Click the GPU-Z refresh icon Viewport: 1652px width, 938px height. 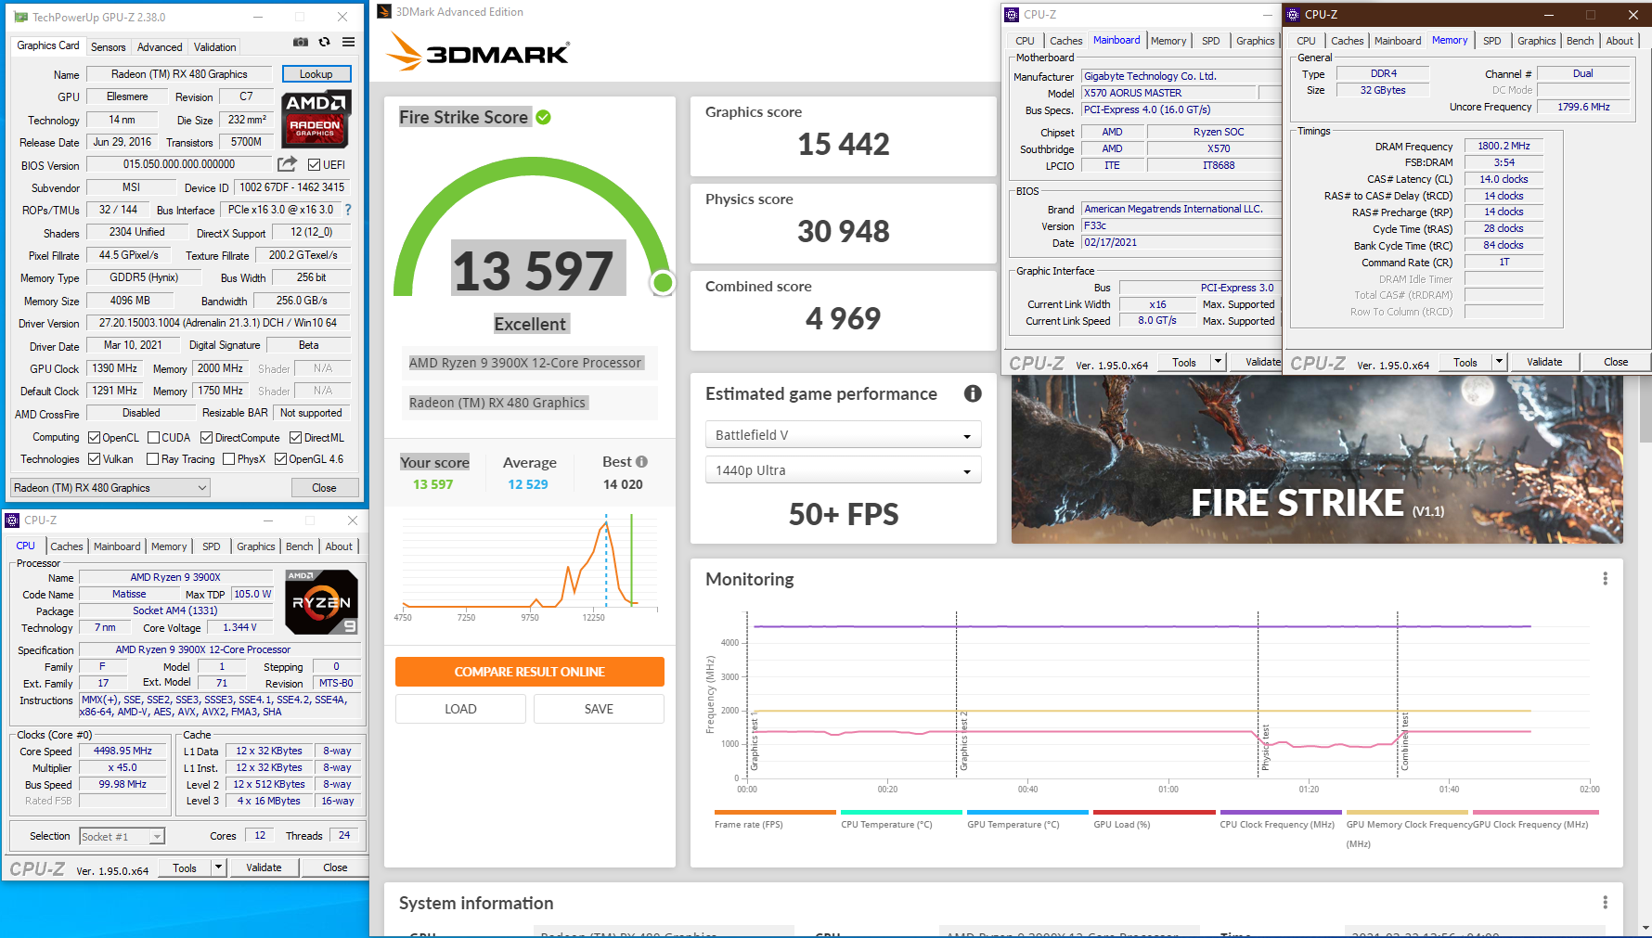point(324,42)
